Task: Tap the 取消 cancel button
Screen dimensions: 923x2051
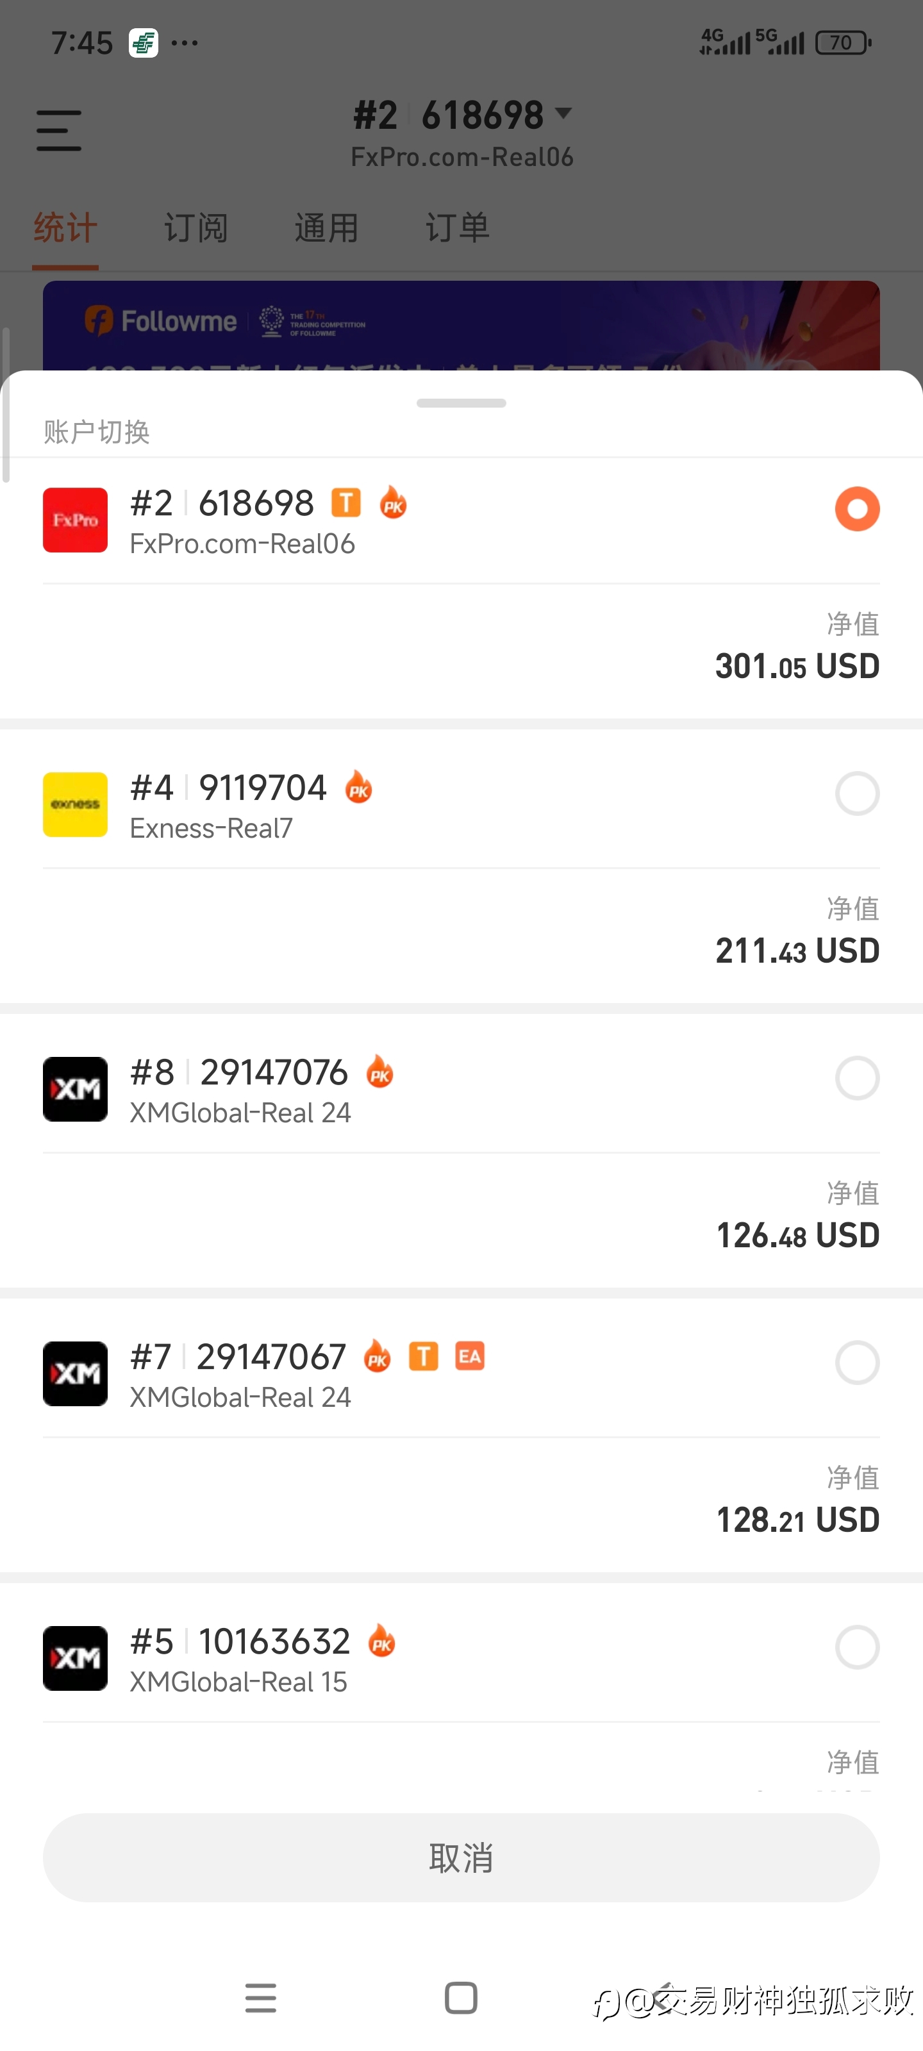Action: [x=461, y=1857]
